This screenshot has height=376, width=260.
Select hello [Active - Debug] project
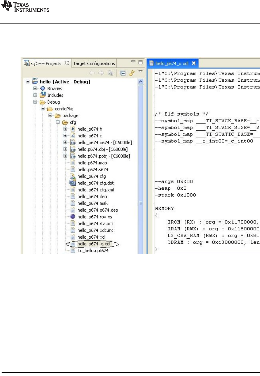click(65, 82)
